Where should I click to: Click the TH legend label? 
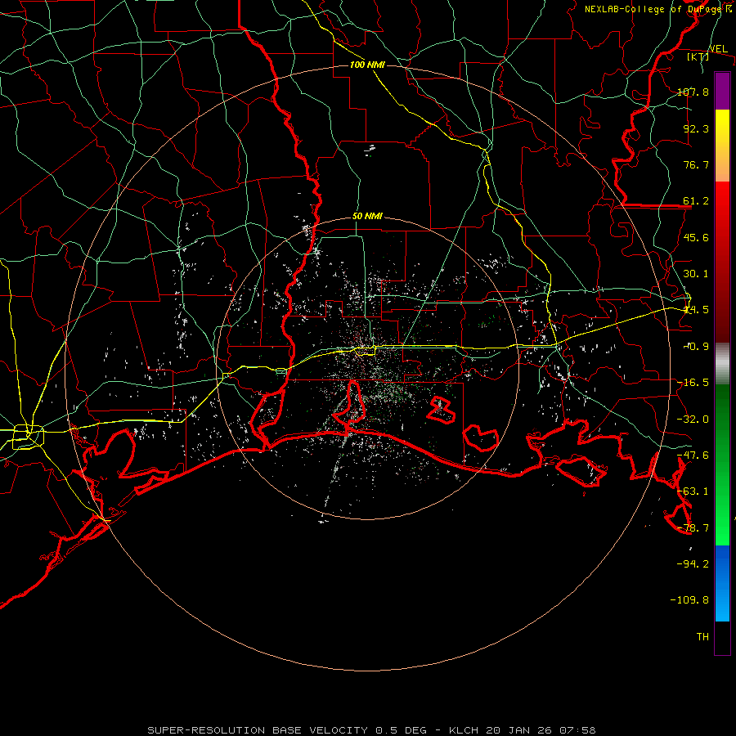point(702,636)
